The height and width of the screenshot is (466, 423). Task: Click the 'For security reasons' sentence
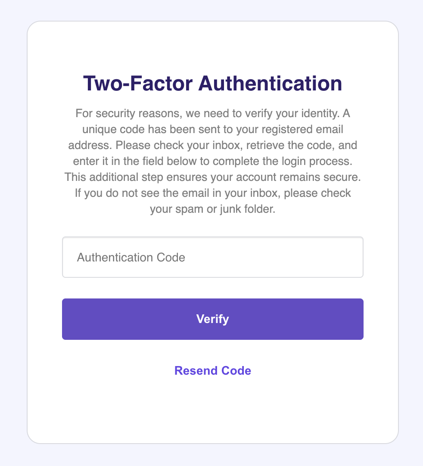(x=207, y=113)
